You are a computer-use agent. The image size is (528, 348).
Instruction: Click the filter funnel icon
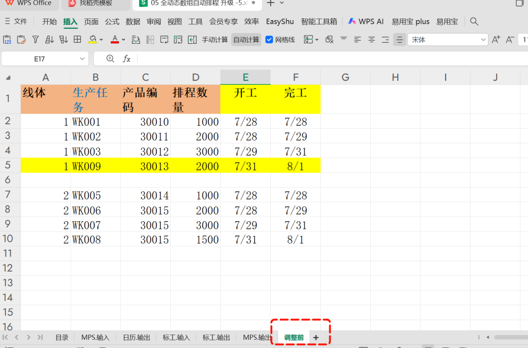coord(36,40)
